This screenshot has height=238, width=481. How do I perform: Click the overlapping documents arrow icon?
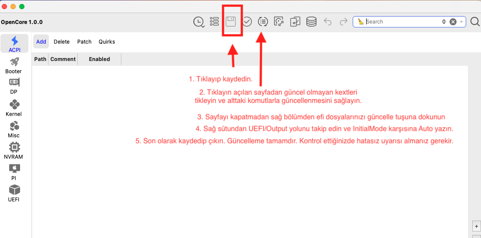[x=295, y=22]
